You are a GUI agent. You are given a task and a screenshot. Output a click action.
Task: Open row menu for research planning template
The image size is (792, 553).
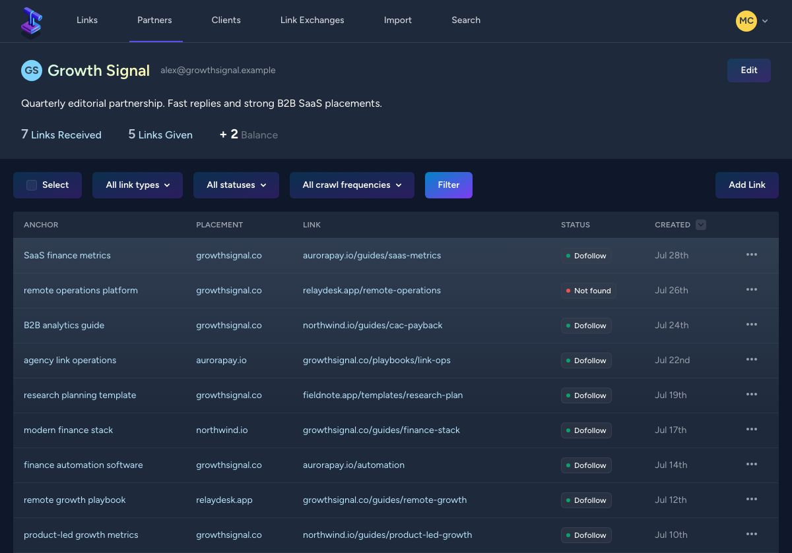coord(752,395)
